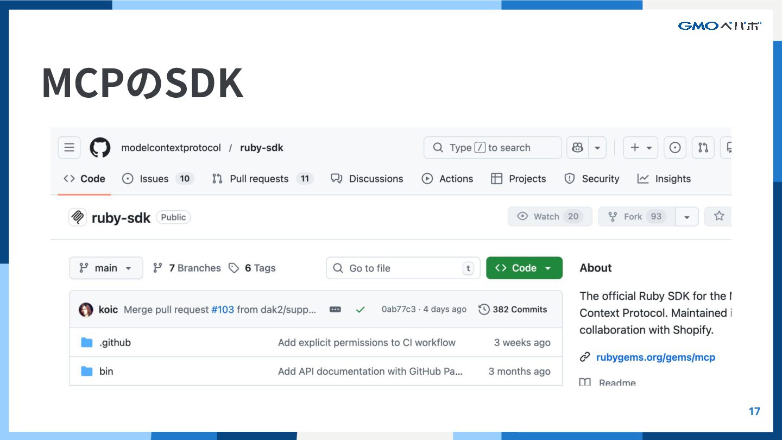Click the ruby-sdk repository title
The image size is (782, 440).
[121, 218]
